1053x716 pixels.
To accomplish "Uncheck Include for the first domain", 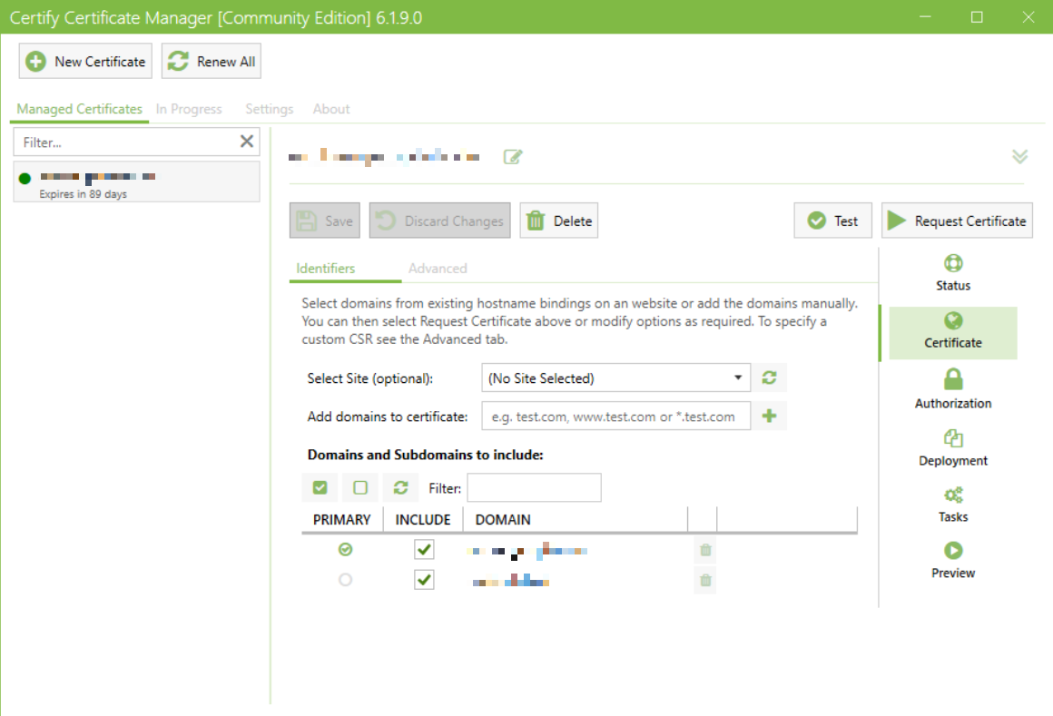I will [424, 550].
